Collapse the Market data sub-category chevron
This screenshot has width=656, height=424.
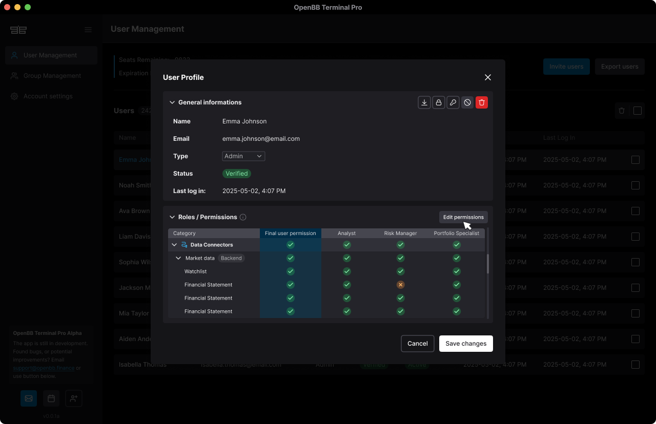click(178, 258)
